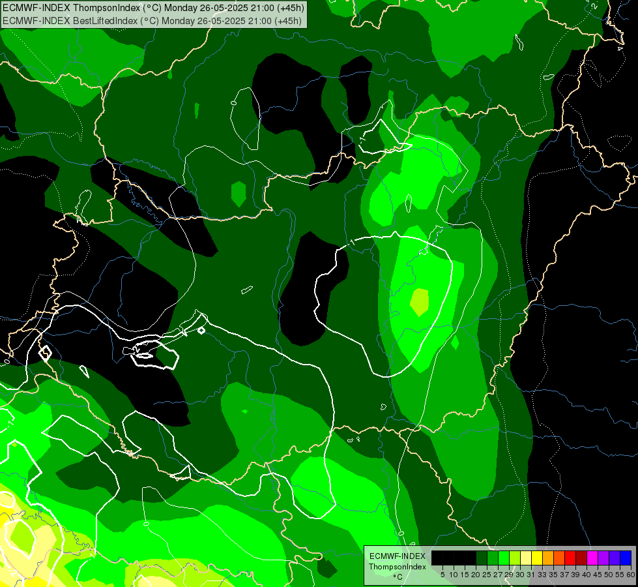Click the legend tick value 29
The image size is (638, 587).
pyautogui.click(x=509, y=575)
